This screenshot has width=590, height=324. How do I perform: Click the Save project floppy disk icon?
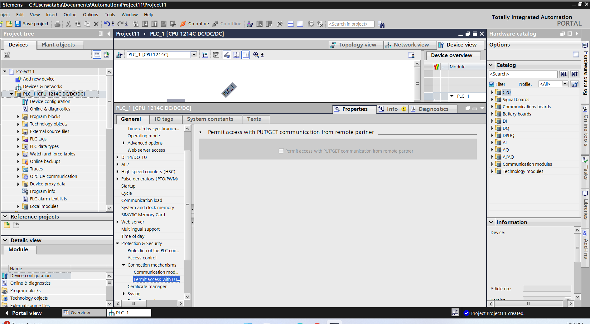coord(18,24)
